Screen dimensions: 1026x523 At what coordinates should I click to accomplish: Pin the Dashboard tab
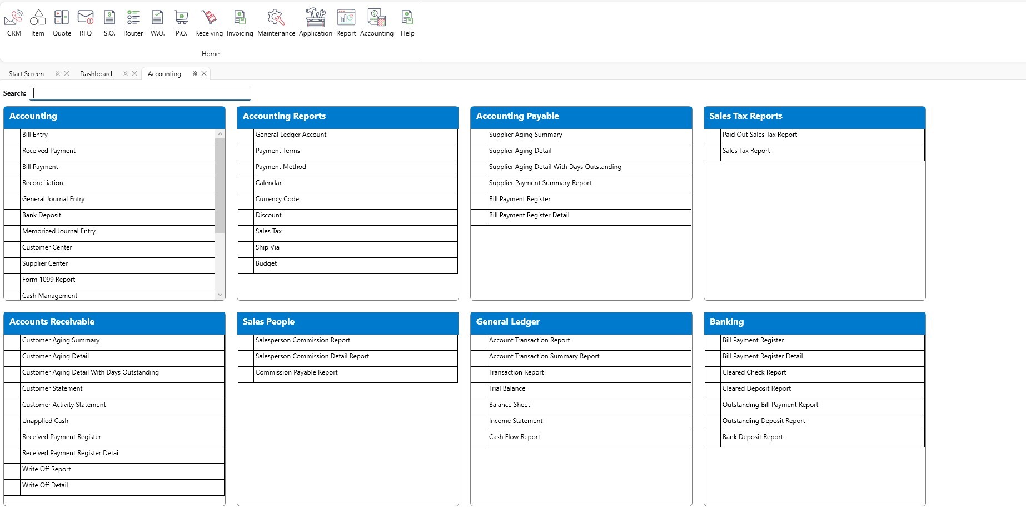click(126, 73)
